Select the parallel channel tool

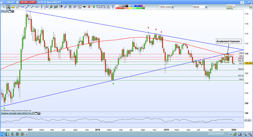tap(46, 7)
